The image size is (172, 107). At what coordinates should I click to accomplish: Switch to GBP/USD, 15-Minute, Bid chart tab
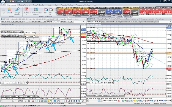[23, 22]
